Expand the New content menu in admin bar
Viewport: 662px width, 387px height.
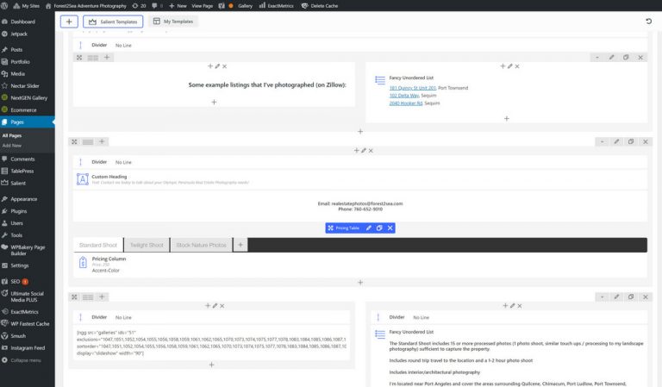click(x=178, y=5)
